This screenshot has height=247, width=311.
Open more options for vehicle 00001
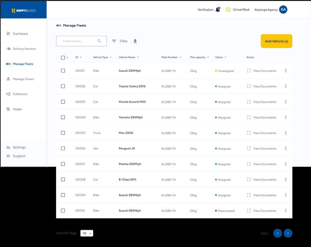[x=286, y=71]
